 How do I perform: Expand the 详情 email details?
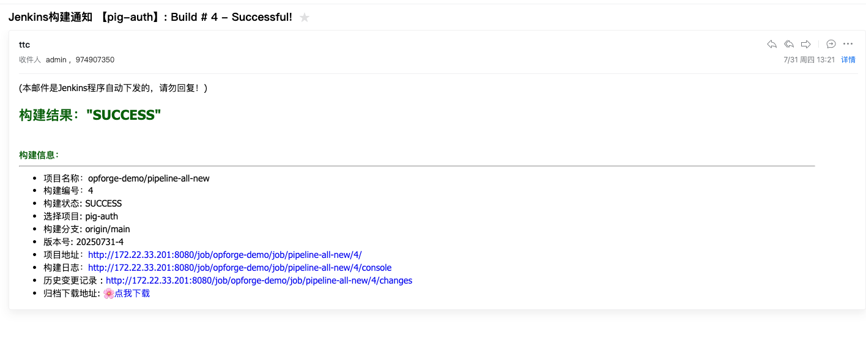(848, 60)
